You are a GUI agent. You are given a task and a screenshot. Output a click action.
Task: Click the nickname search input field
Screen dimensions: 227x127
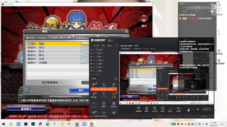(x=85, y=83)
